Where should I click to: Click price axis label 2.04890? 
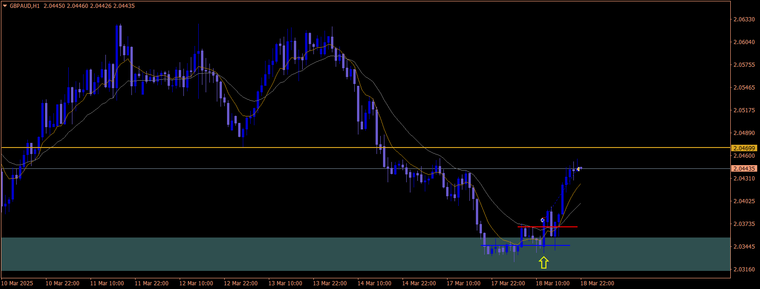(744, 133)
